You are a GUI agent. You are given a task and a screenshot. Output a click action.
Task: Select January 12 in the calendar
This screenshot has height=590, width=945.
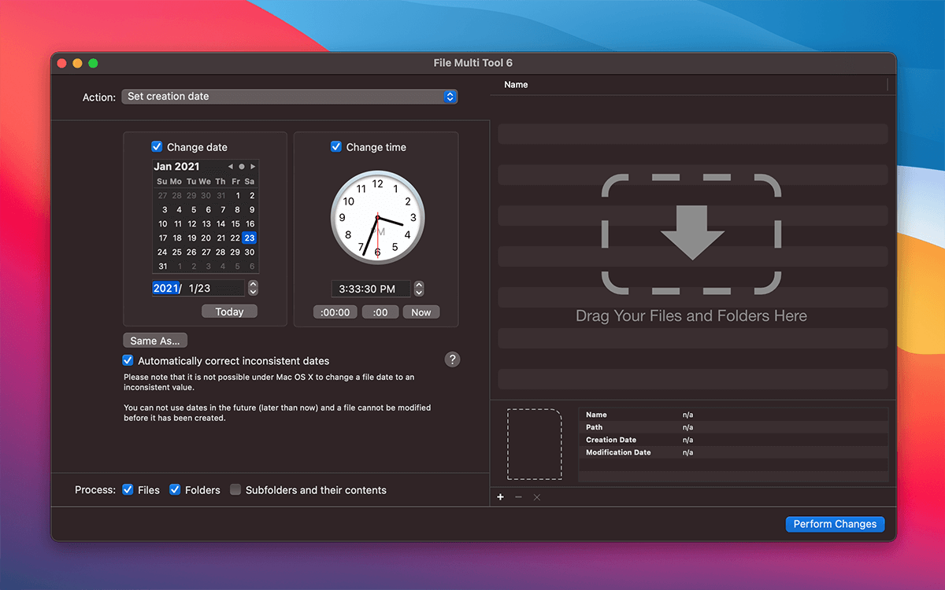pyautogui.click(x=192, y=223)
